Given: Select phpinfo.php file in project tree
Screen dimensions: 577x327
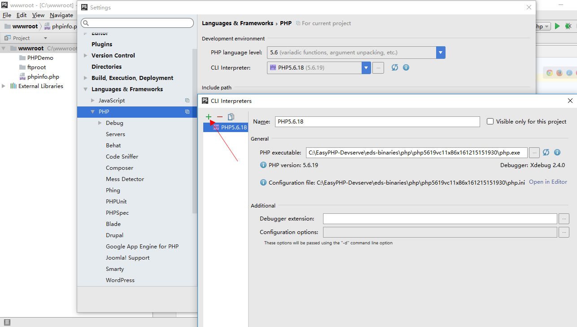Looking at the screenshot, I should [39, 77].
